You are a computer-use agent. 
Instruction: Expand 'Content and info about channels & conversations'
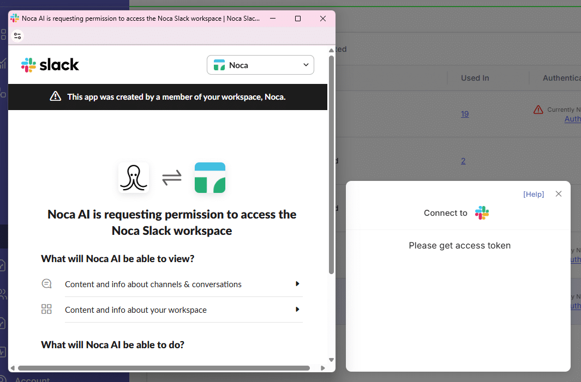184,284
